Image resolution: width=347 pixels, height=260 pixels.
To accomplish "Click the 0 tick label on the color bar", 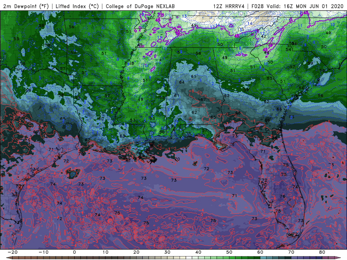I will coord(74,252).
